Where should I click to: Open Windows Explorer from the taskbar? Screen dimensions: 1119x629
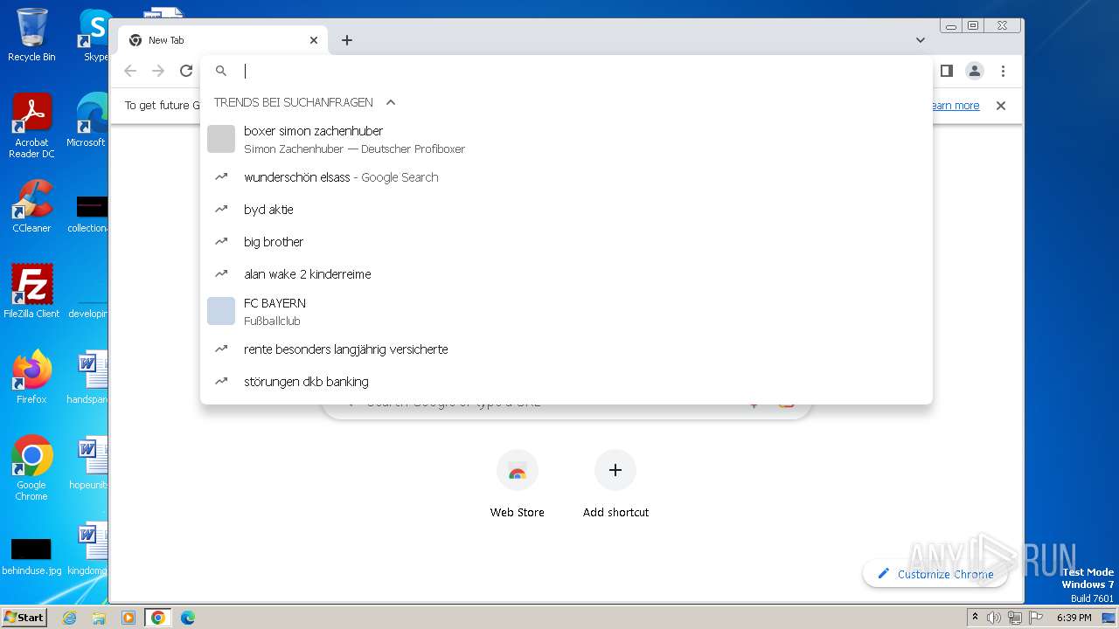pos(99,618)
